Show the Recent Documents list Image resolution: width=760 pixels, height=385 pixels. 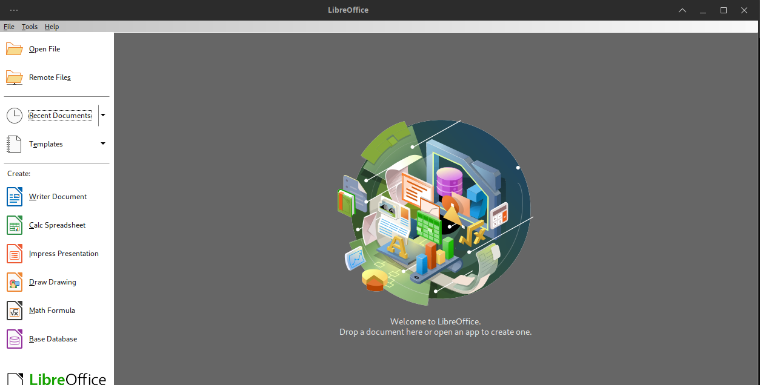59,116
